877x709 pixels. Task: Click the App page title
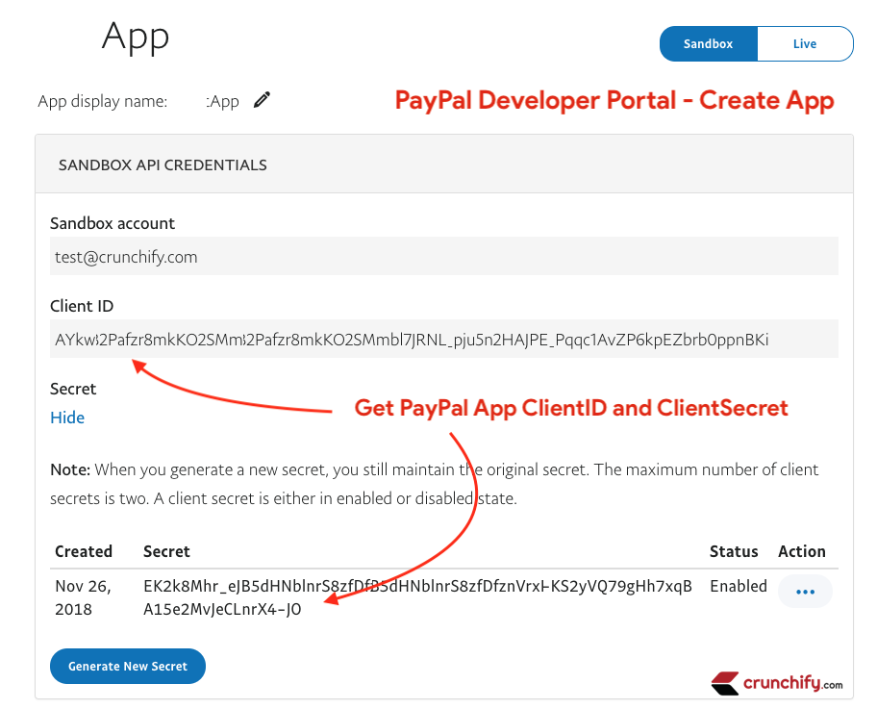coord(135,37)
